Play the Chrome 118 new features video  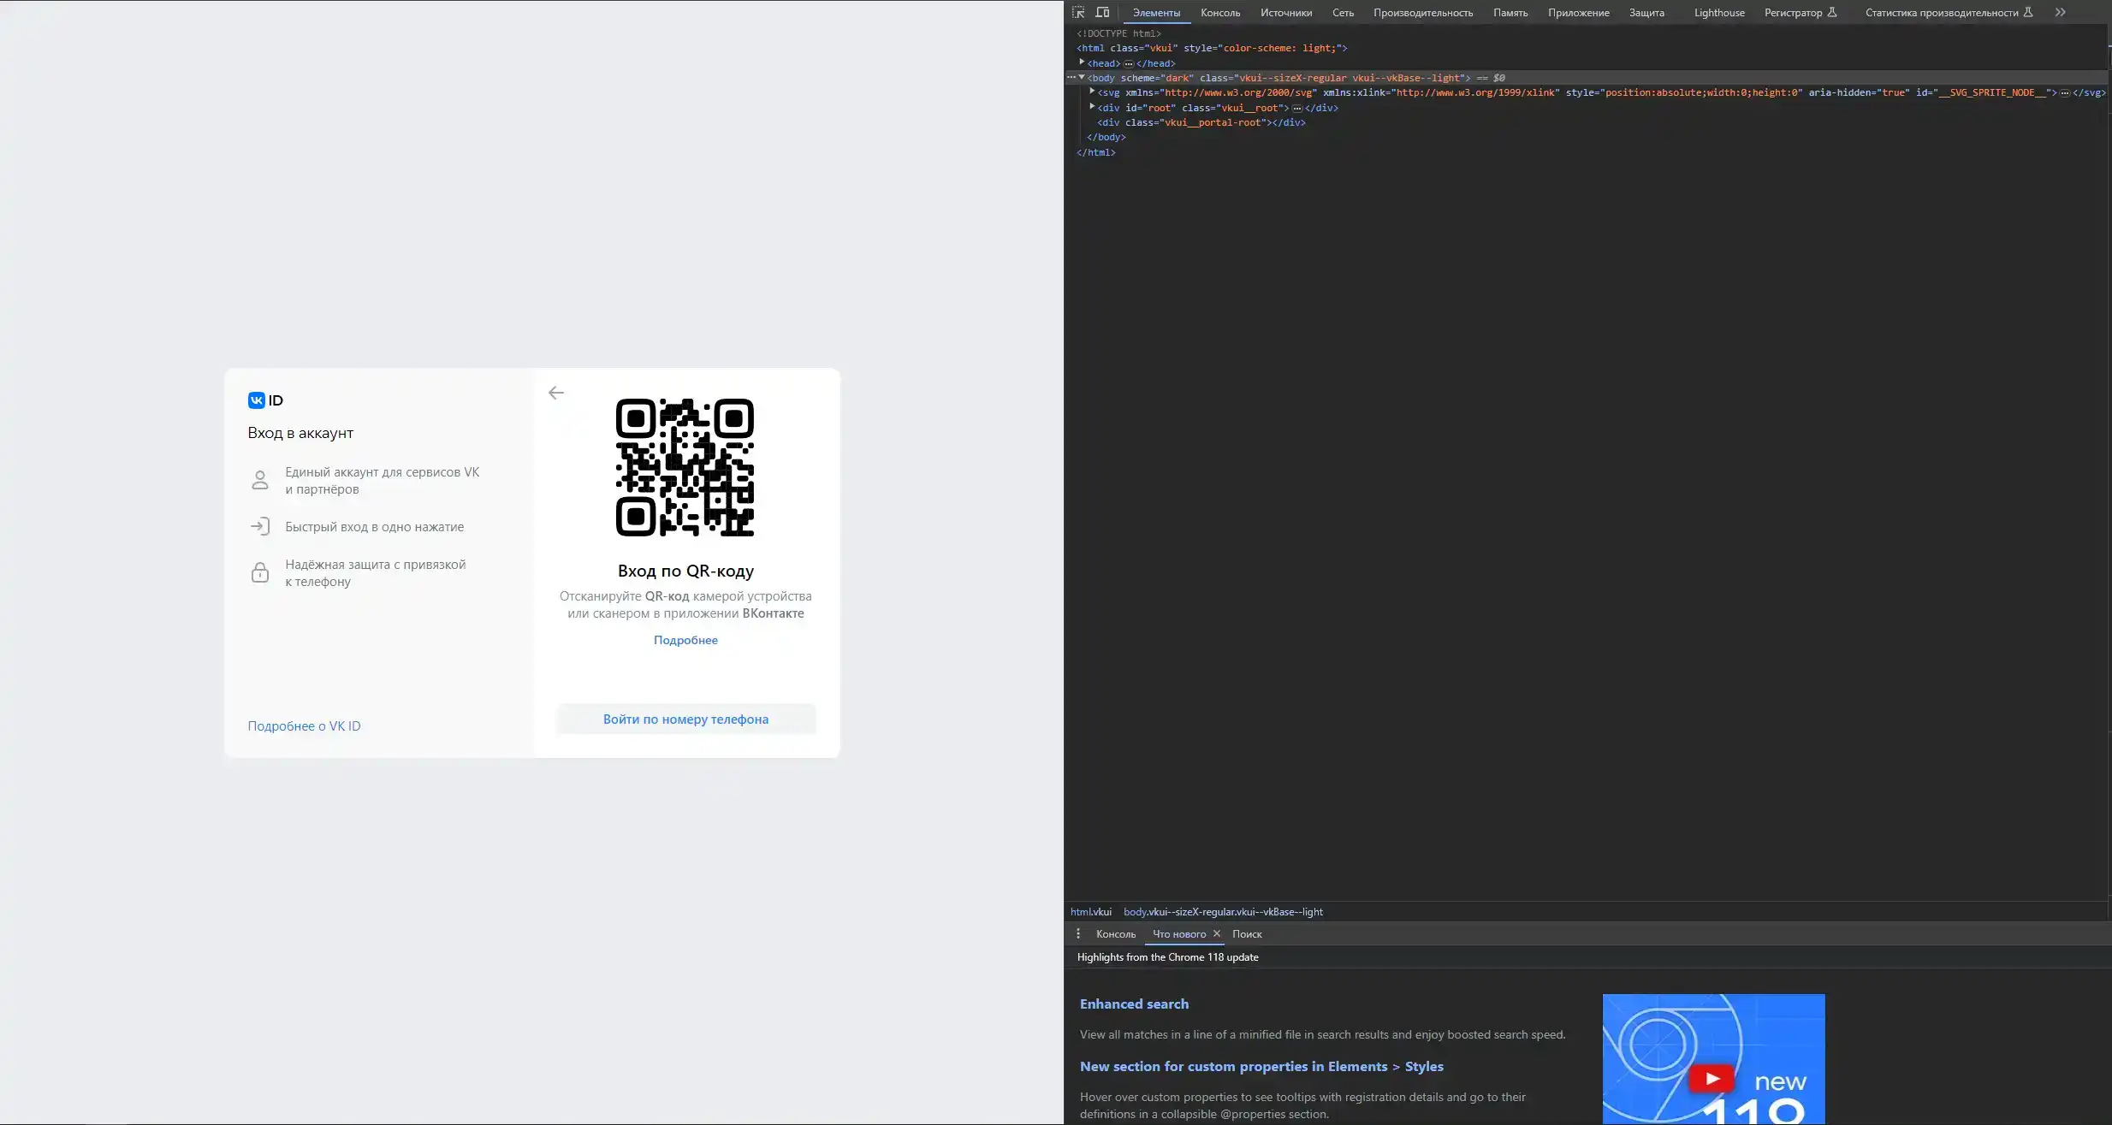pyautogui.click(x=1712, y=1078)
